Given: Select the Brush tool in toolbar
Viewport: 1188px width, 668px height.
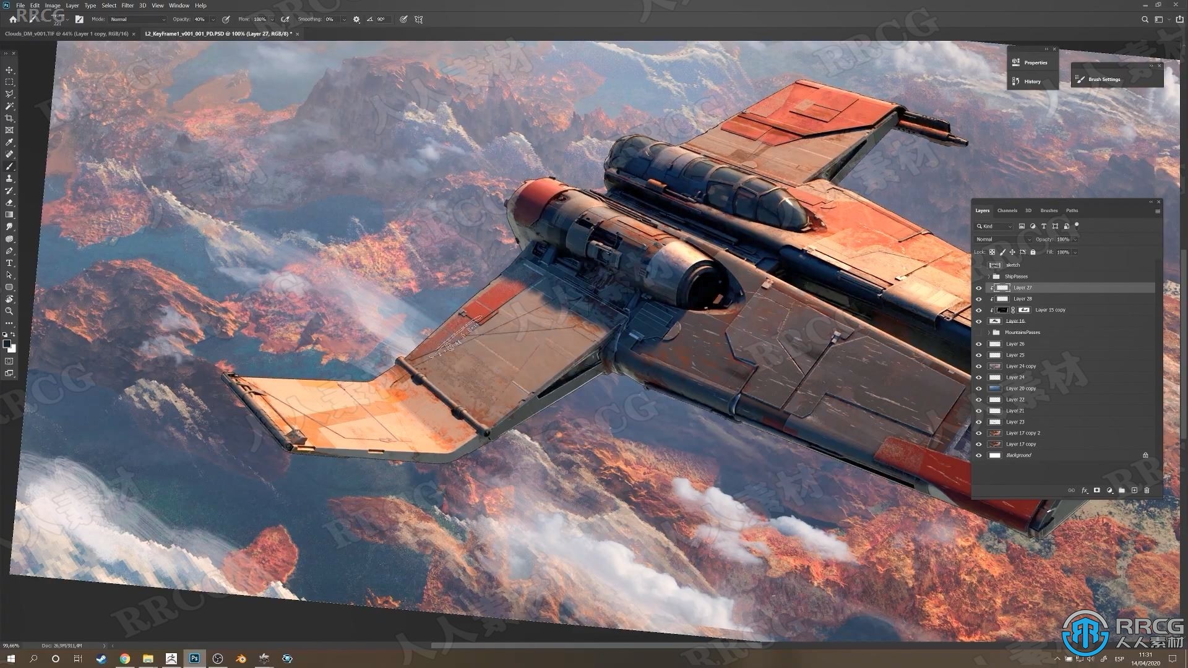Looking at the screenshot, I should 9,166.
